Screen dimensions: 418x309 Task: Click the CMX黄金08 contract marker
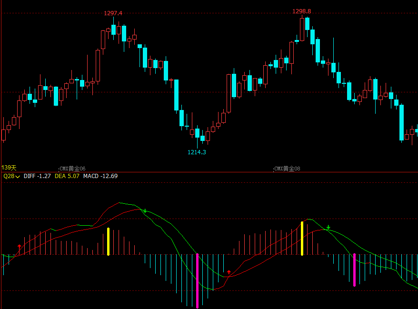(287, 169)
